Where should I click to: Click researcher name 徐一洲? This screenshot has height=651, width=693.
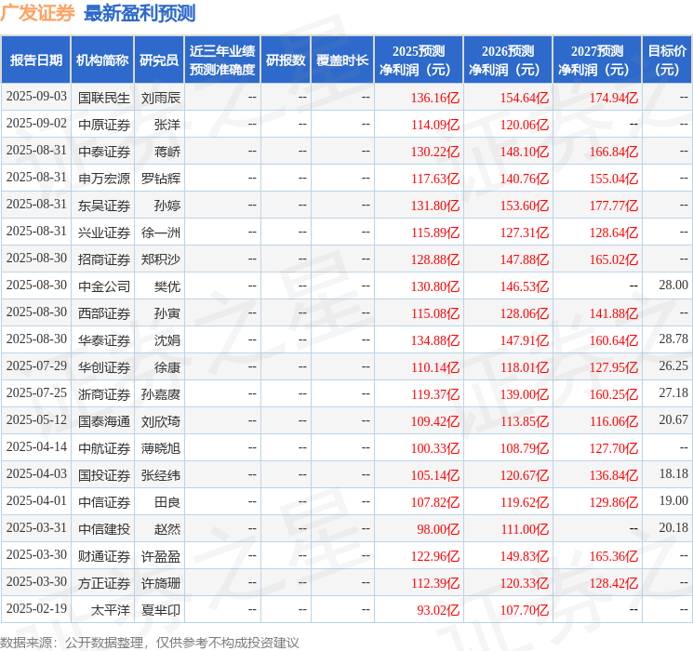click(161, 232)
